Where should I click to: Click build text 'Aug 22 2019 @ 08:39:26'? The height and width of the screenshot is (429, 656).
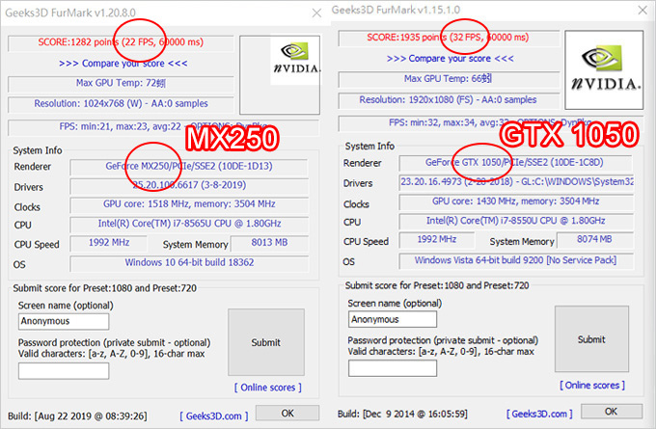point(91,416)
